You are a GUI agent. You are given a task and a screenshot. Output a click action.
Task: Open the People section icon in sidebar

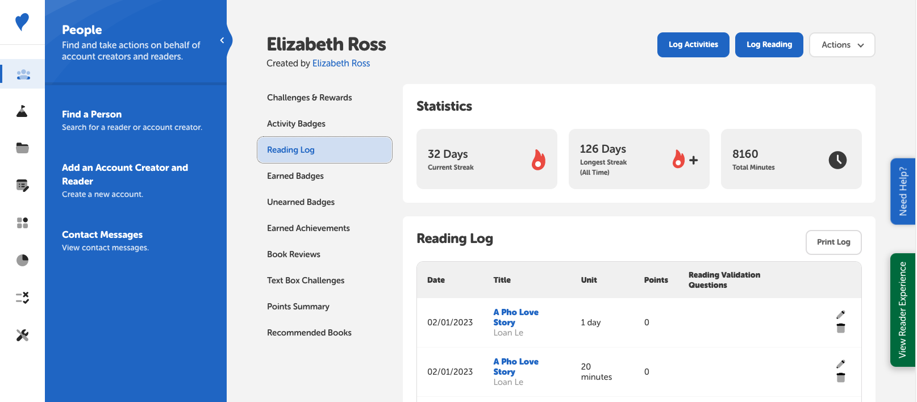[x=23, y=74]
